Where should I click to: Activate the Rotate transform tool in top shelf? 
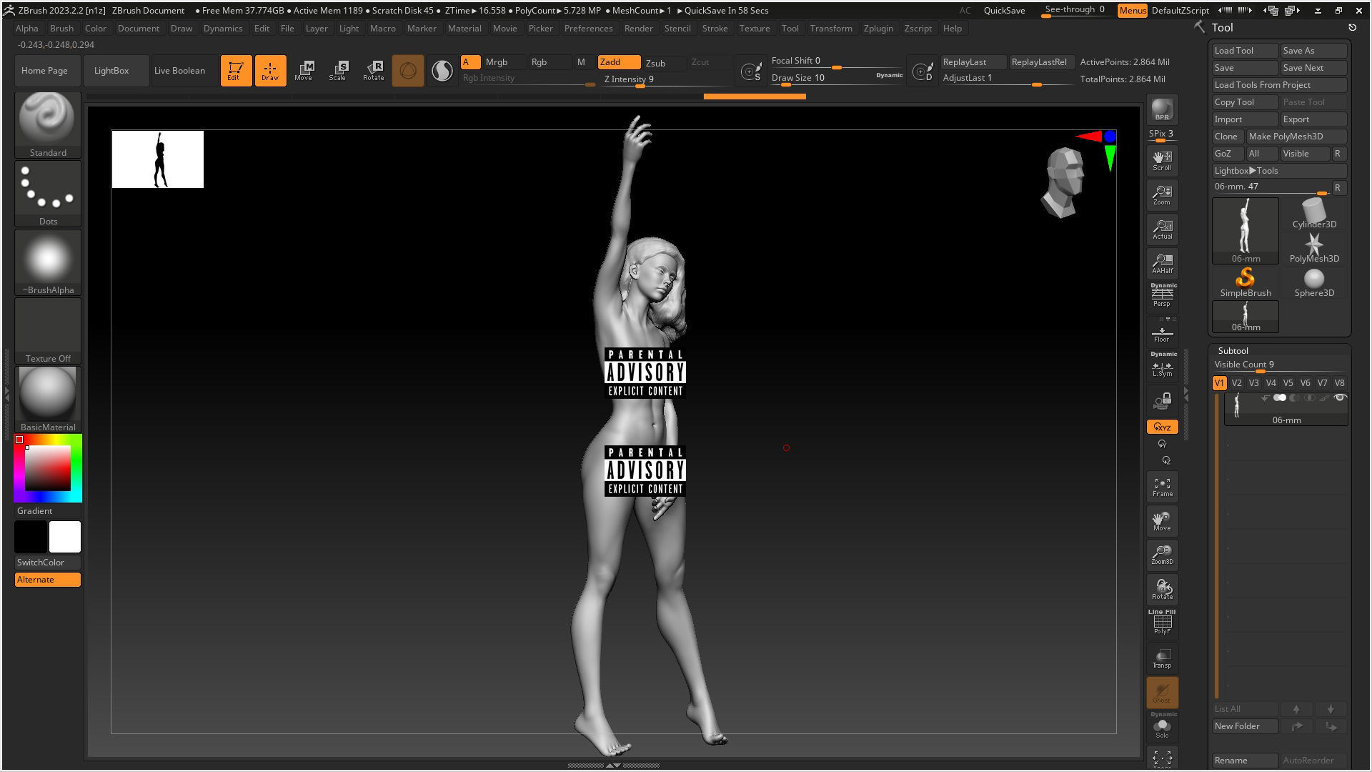tap(373, 70)
